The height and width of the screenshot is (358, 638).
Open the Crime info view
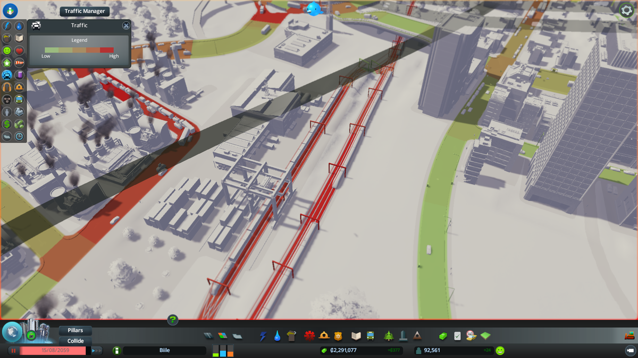7,99
